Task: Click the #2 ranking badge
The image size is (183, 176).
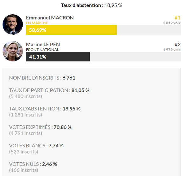Action: [178, 45]
